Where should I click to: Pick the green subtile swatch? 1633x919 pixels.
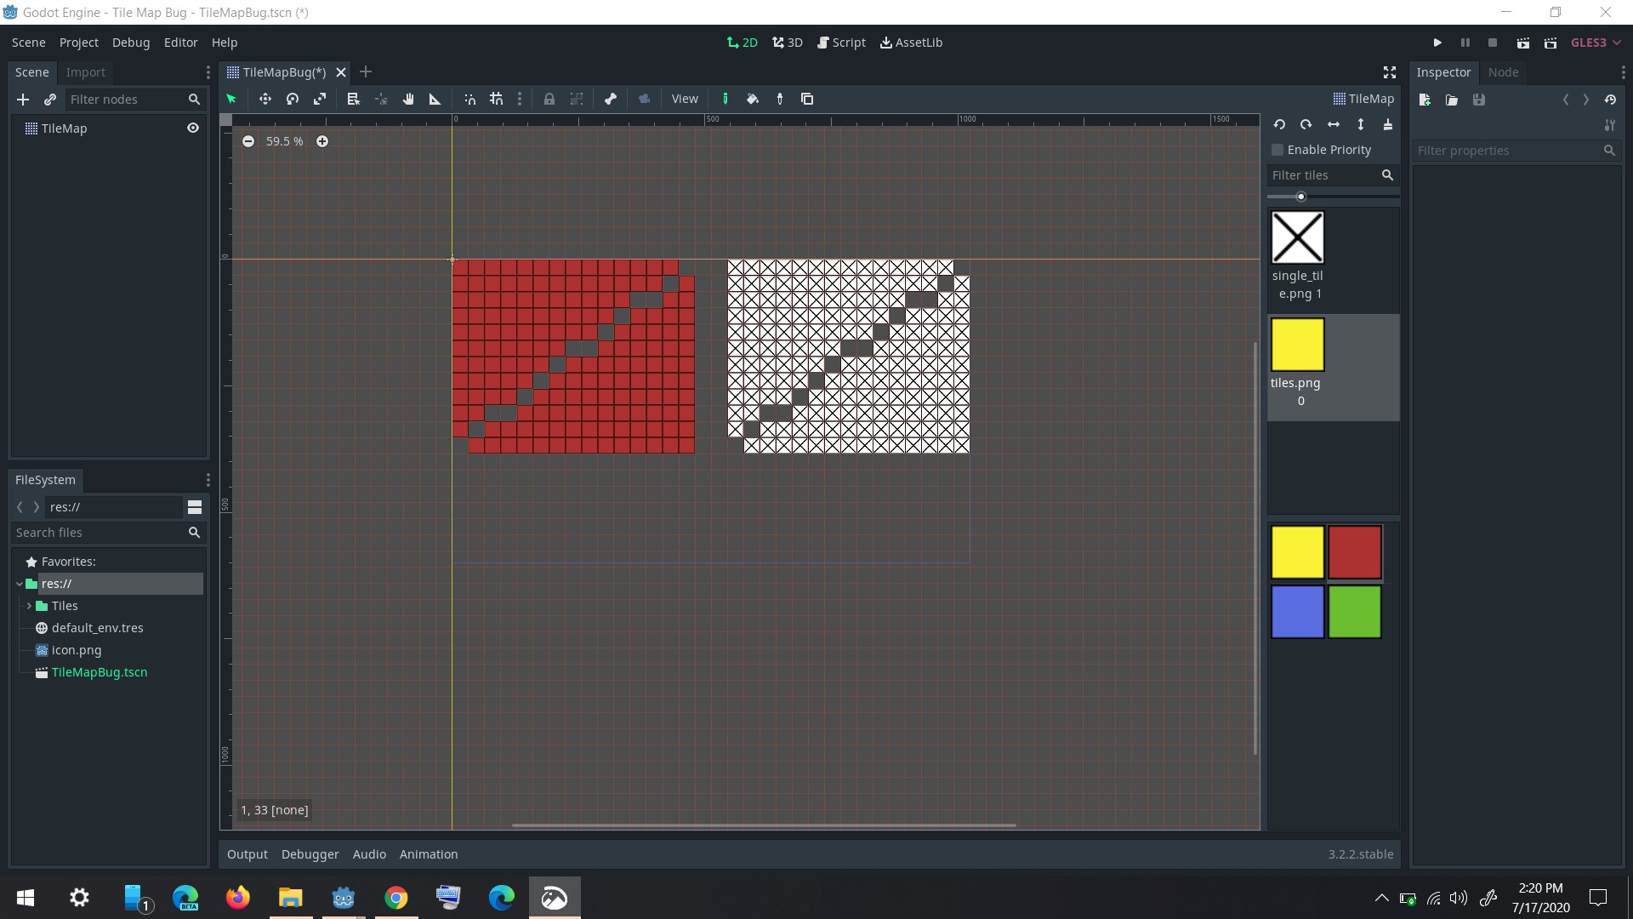(x=1355, y=611)
